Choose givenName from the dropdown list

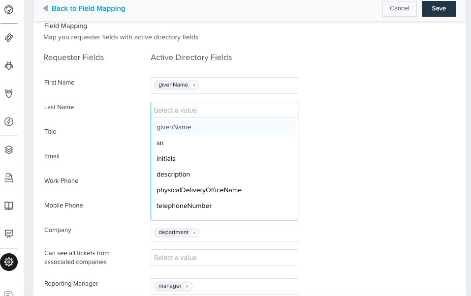coord(224,127)
